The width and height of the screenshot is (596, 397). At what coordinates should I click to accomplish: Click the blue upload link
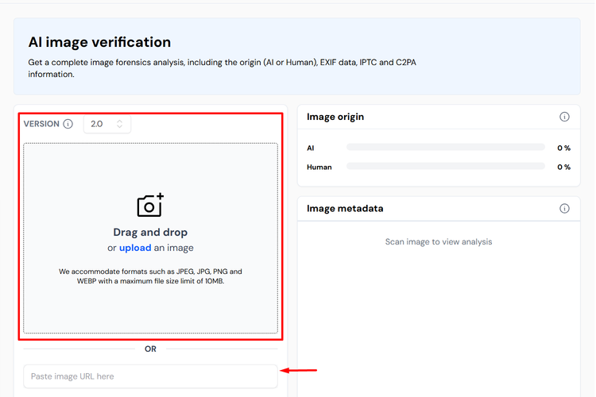pos(135,248)
